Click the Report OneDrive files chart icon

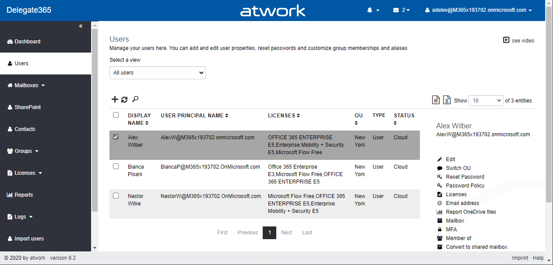click(x=440, y=212)
